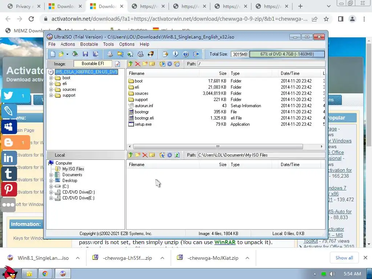Click the Chrome icon on the Windows taskbar
The image size is (372, 279).
pos(45,274)
